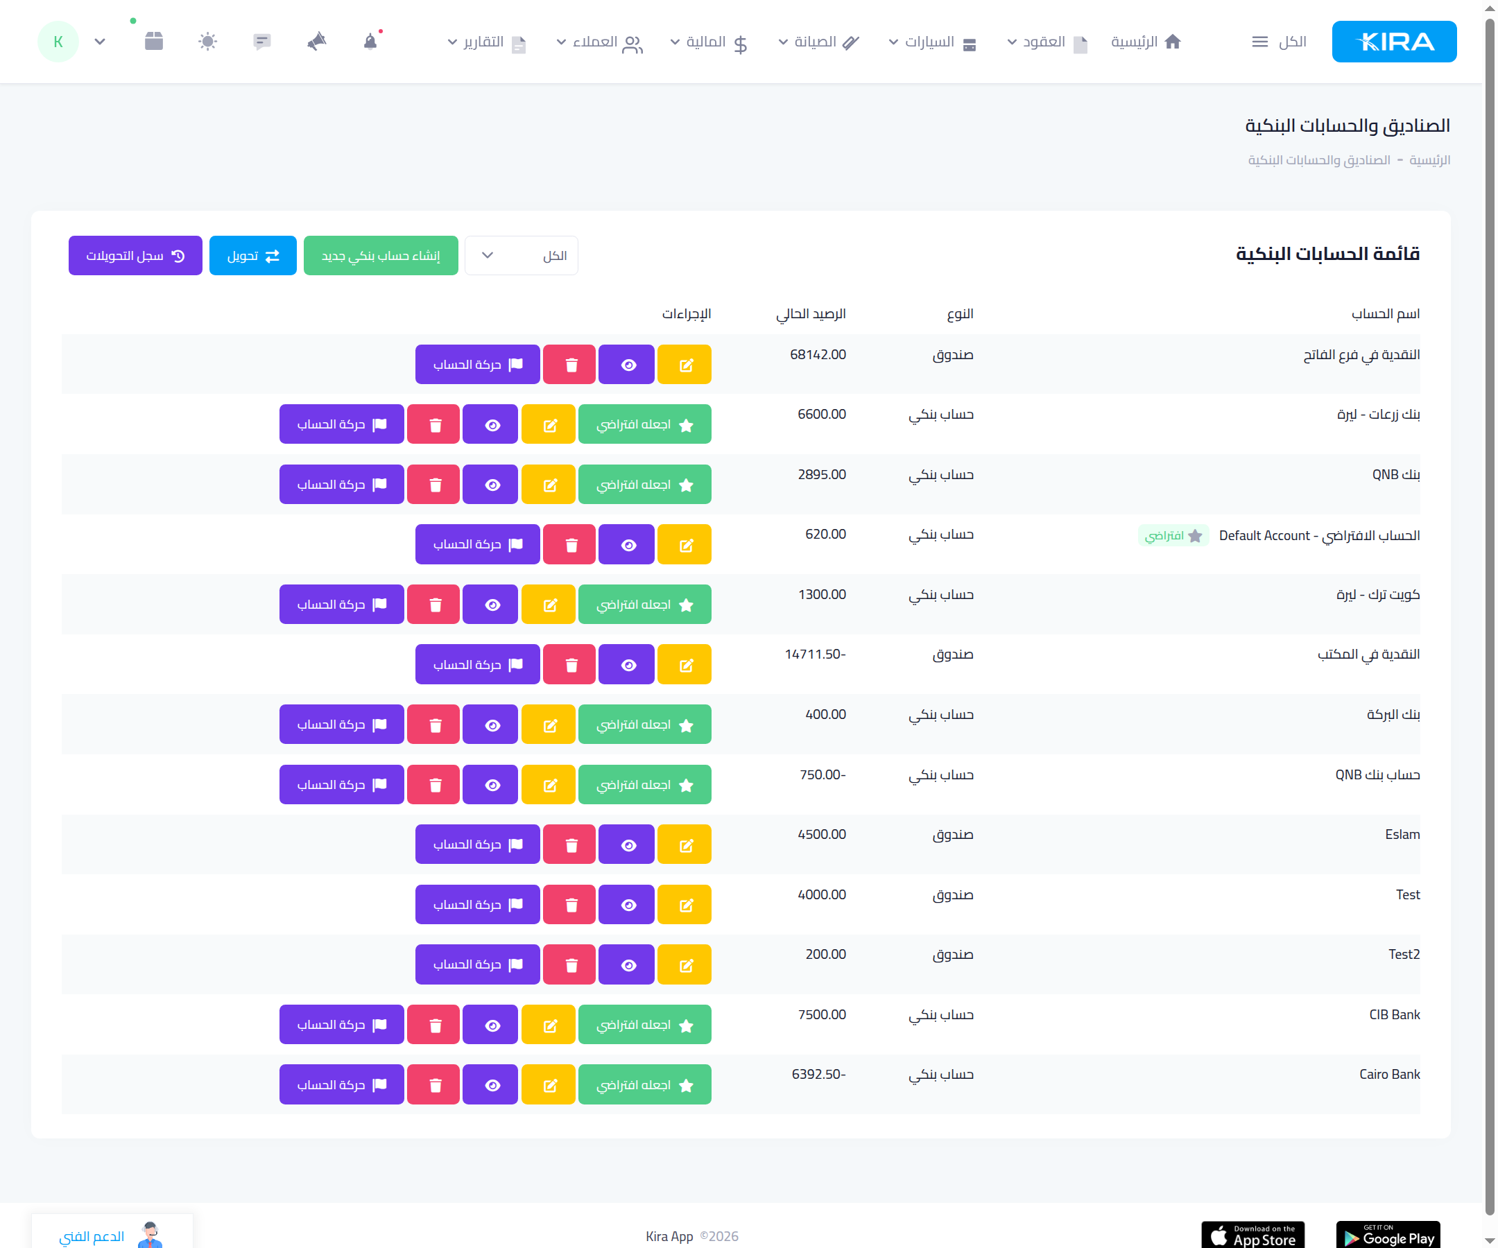Expand the الصيانة menu
The height and width of the screenshot is (1248, 1498).
point(818,42)
